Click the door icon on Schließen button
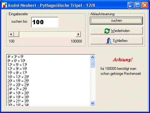 pos(109,41)
